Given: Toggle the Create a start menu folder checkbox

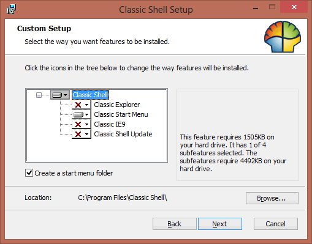Looking at the screenshot, I should (29, 173).
